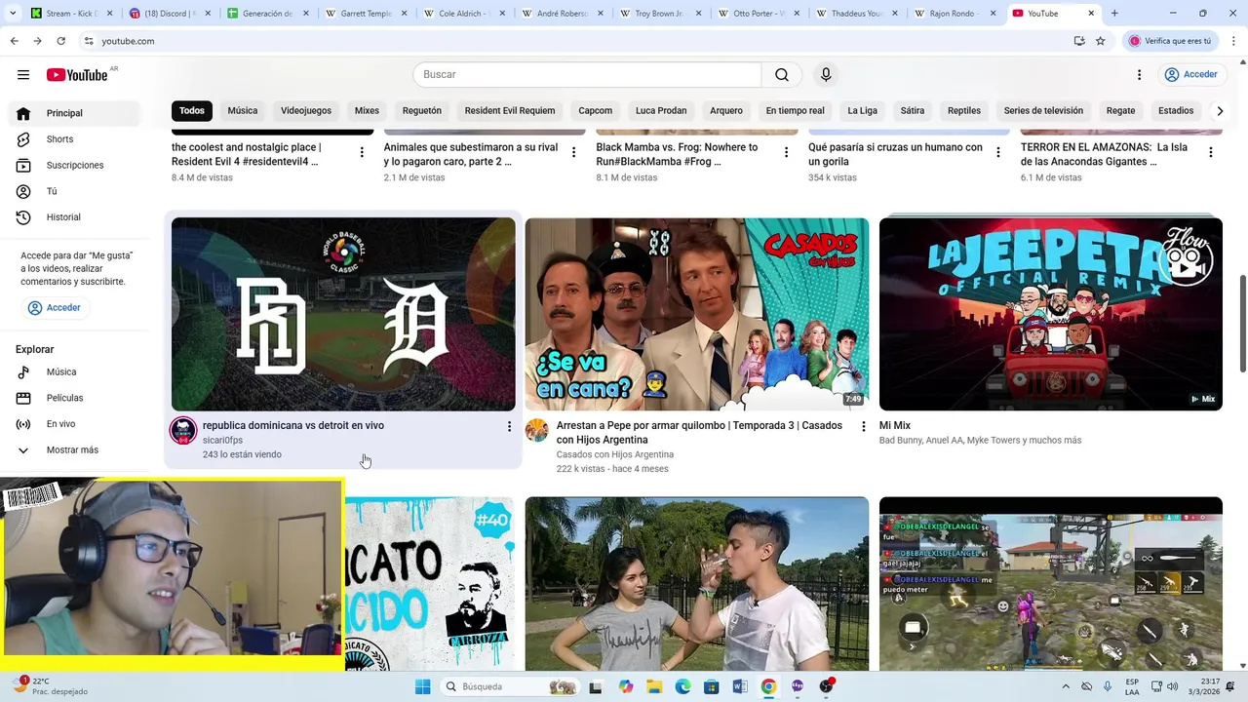This screenshot has height=702, width=1248.
Task: Click the address bar URL youtube.com
Action: [128, 41]
